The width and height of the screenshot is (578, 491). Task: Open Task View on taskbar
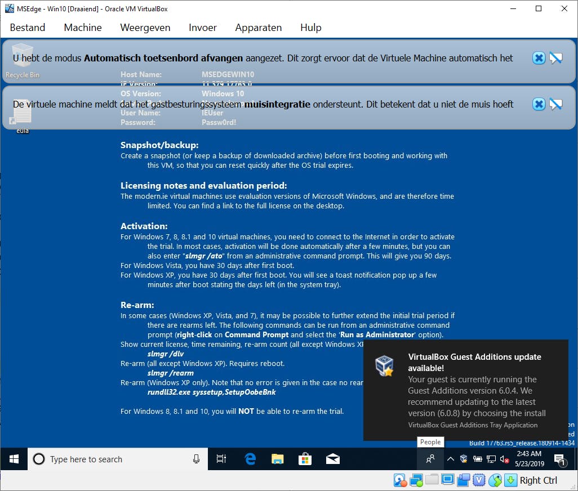pyautogui.click(x=221, y=459)
